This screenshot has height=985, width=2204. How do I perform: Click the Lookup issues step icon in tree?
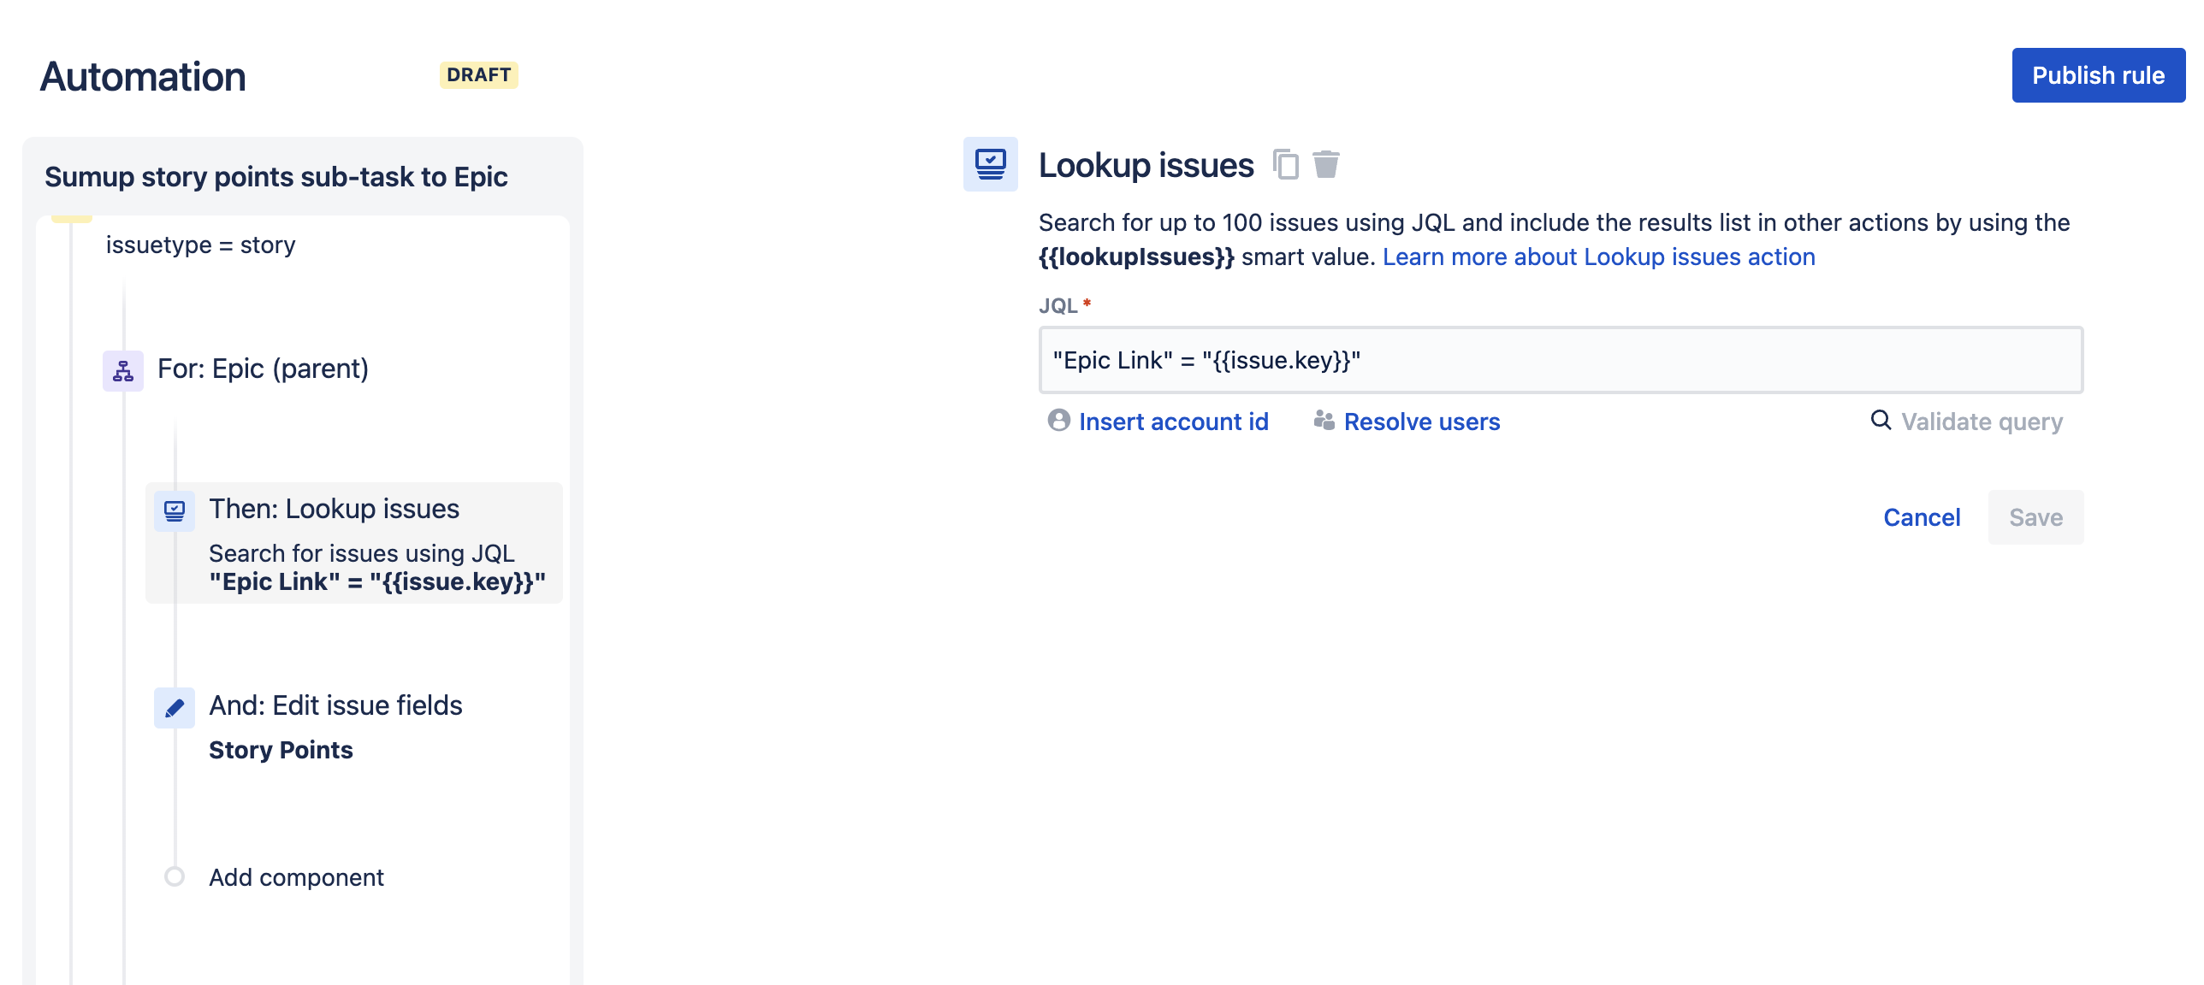[x=175, y=510]
